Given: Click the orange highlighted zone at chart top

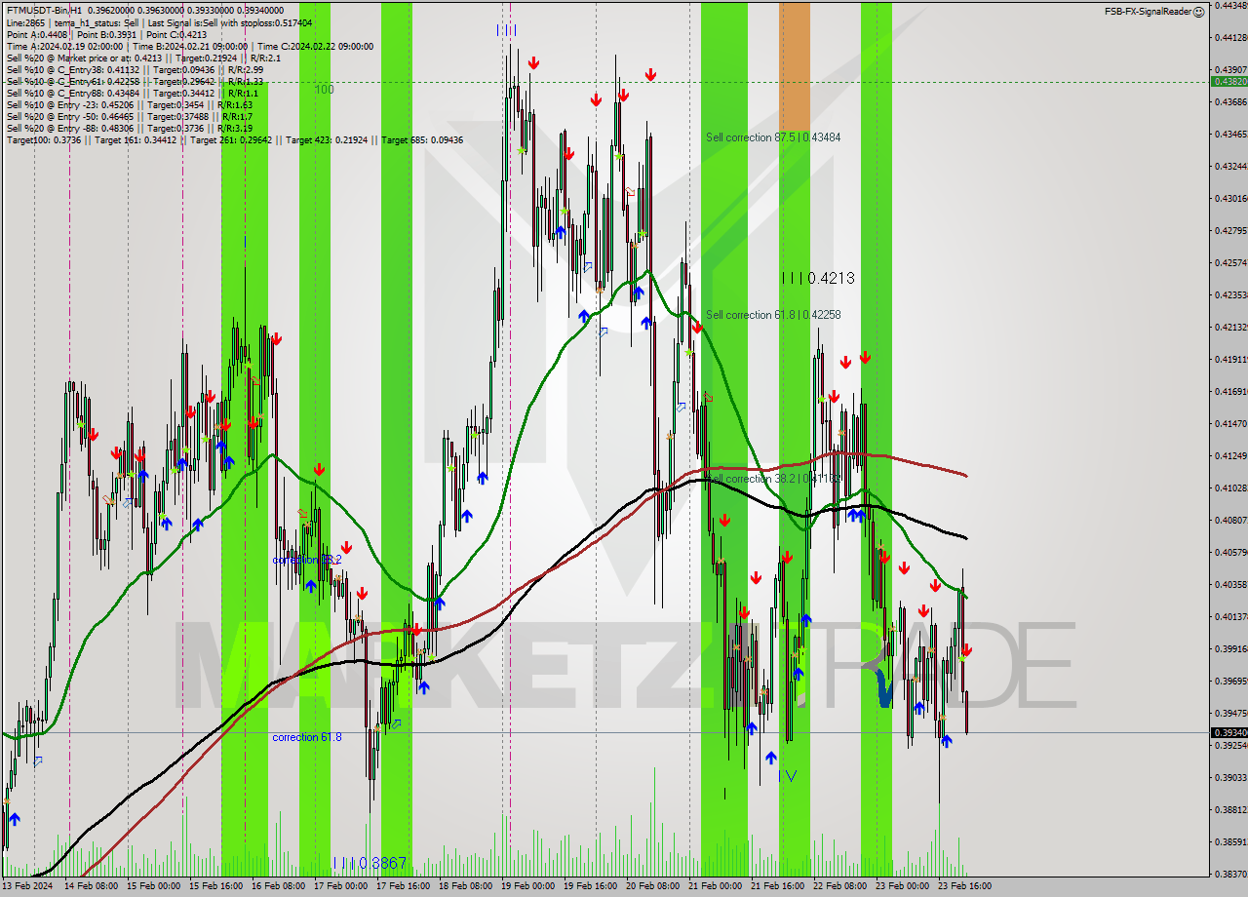Looking at the screenshot, I should pyautogui.click(x=795, y=64).
